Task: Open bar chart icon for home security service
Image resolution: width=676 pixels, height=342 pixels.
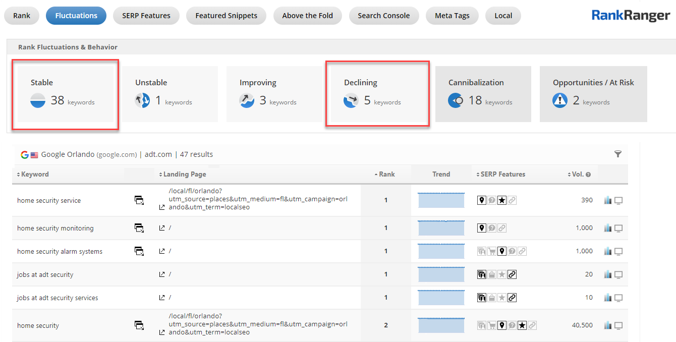Action: 608,201
